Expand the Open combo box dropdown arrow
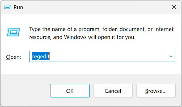 [x=171, y=57]
